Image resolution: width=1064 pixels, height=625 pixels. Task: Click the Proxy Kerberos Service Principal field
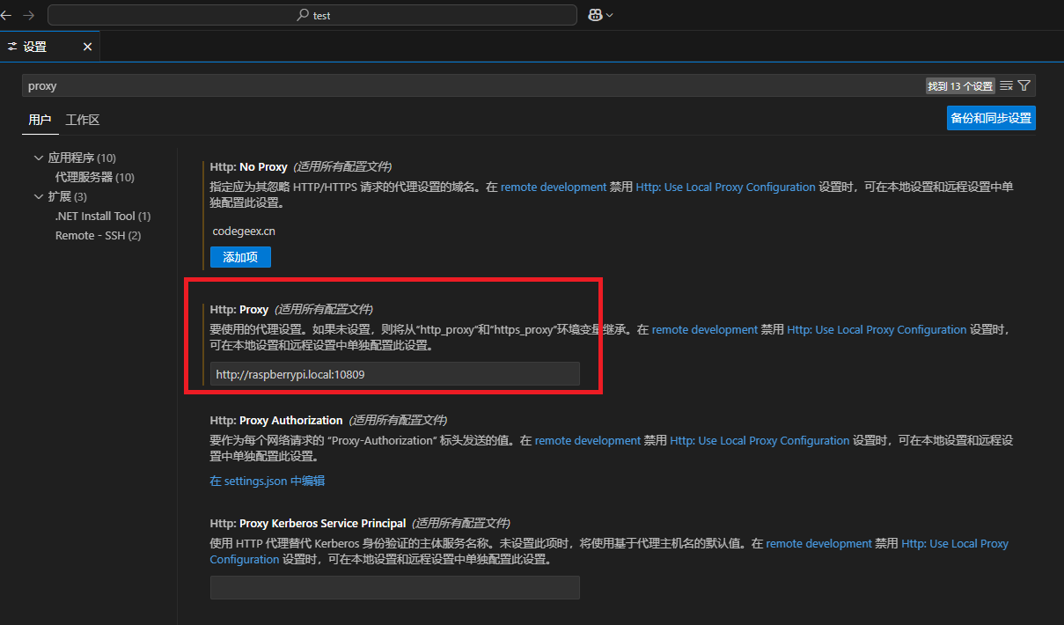pos(394,587)
